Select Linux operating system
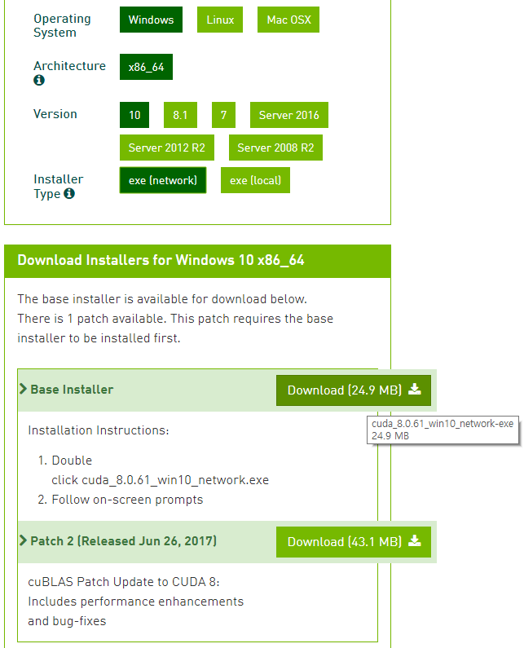The width and height of the screenshot is (524, 648). tap(220, 20)
